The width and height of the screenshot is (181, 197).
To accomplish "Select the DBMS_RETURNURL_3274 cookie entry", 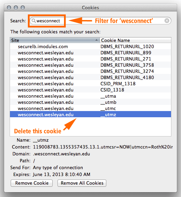I will coord(90,72).
